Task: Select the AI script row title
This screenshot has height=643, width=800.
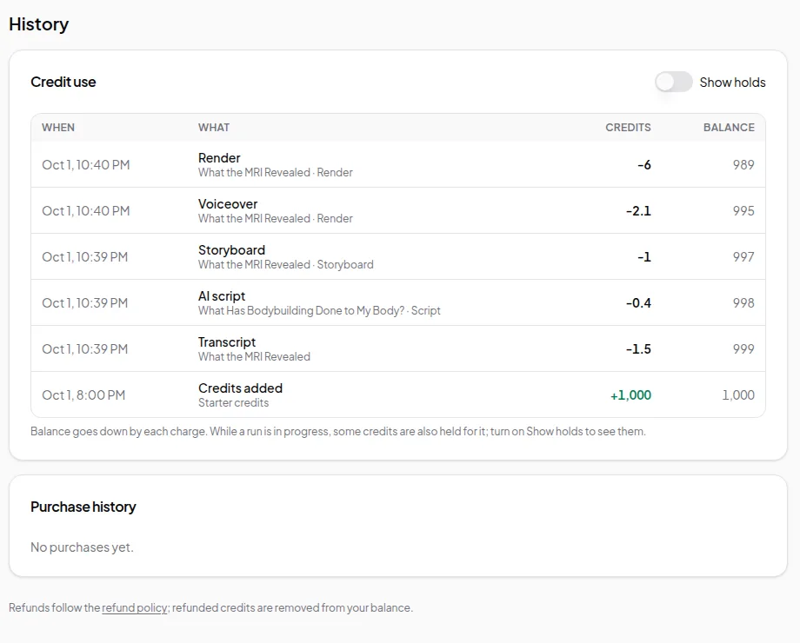Action: click(x=222, y=296)
